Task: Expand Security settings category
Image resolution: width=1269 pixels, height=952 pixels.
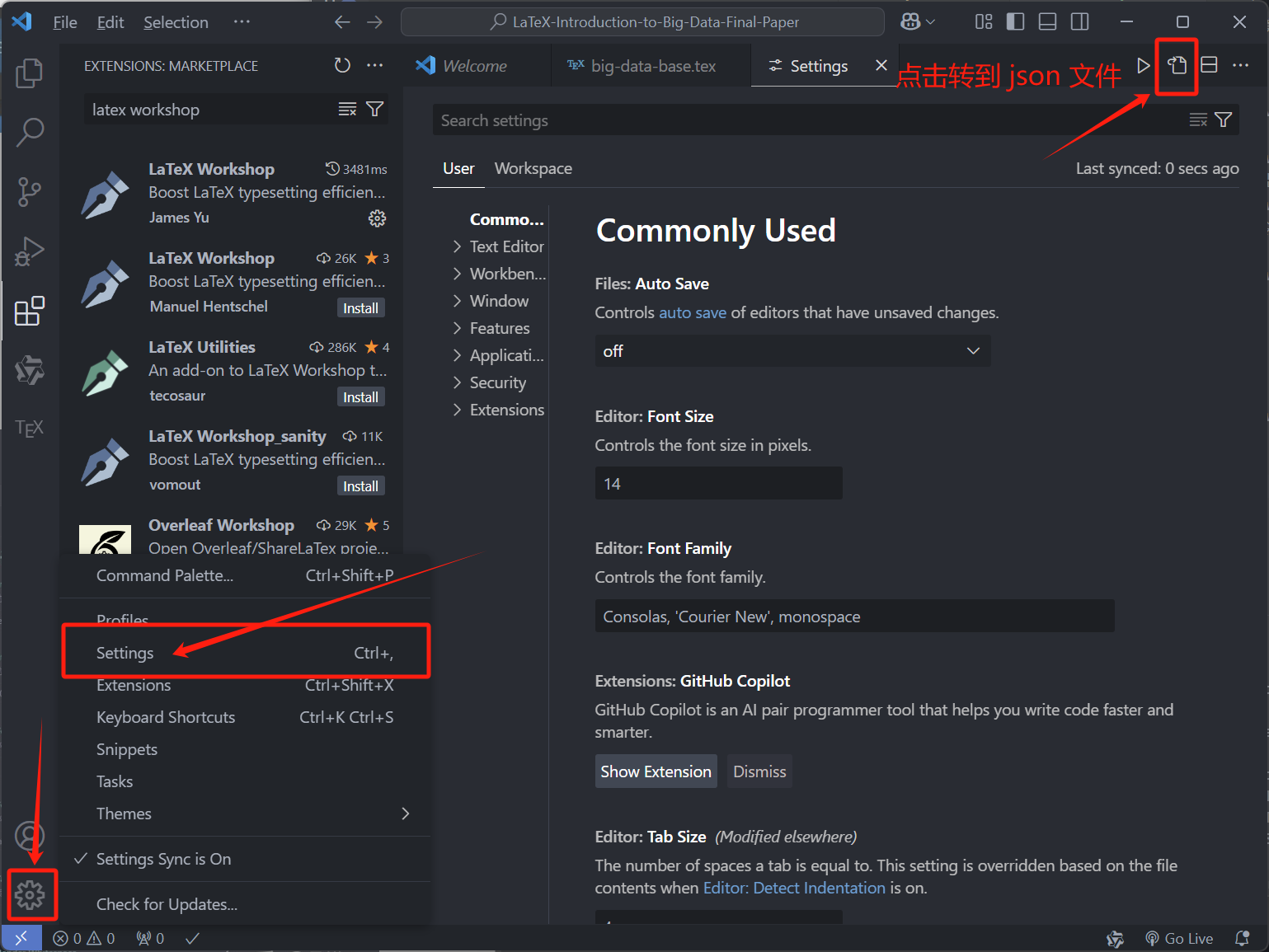Action: pyautogui.click(x=490, y=382)
